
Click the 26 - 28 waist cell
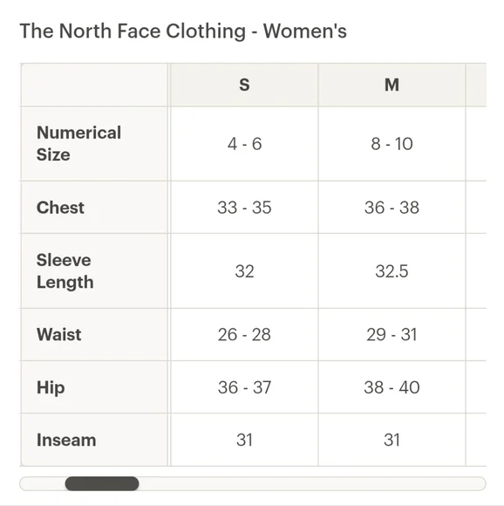tap(244, 334)
